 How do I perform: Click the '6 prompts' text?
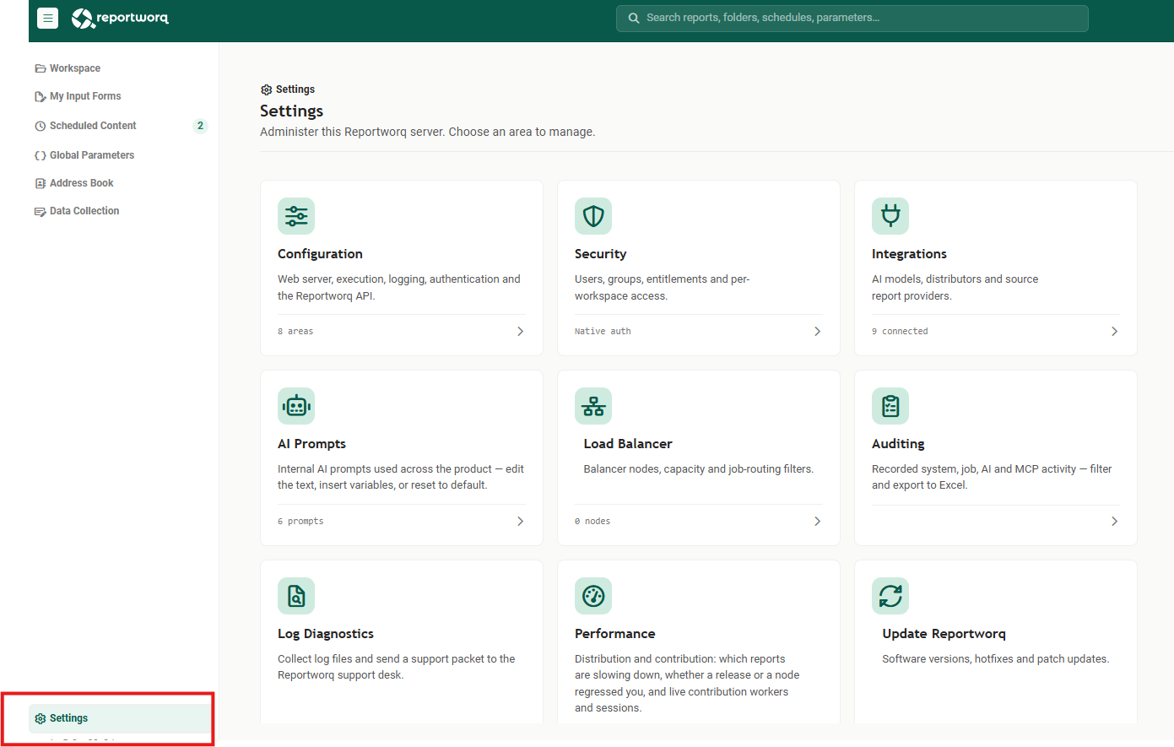[x=300, y=522]
